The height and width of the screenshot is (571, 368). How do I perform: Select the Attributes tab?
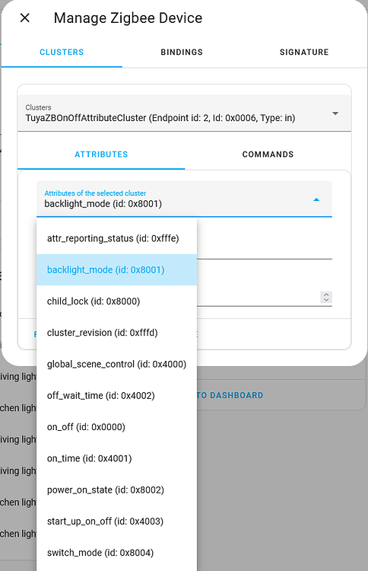pyautogui.click(x=101, y=155)
